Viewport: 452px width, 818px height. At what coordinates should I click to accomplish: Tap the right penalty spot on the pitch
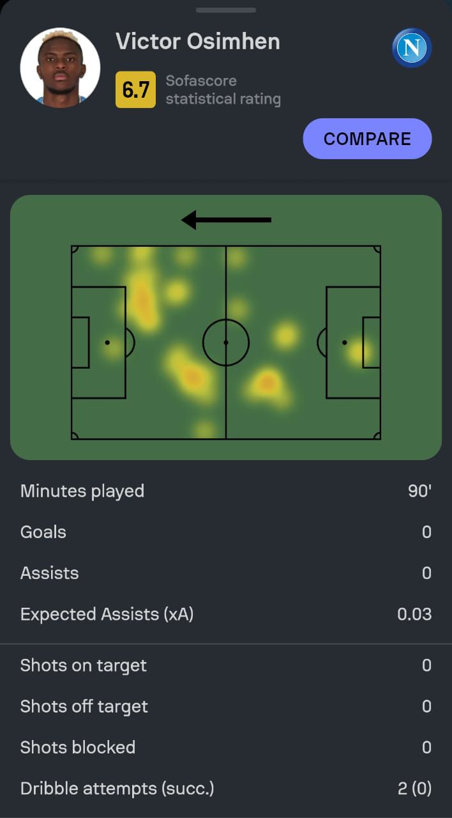point(345,343)
